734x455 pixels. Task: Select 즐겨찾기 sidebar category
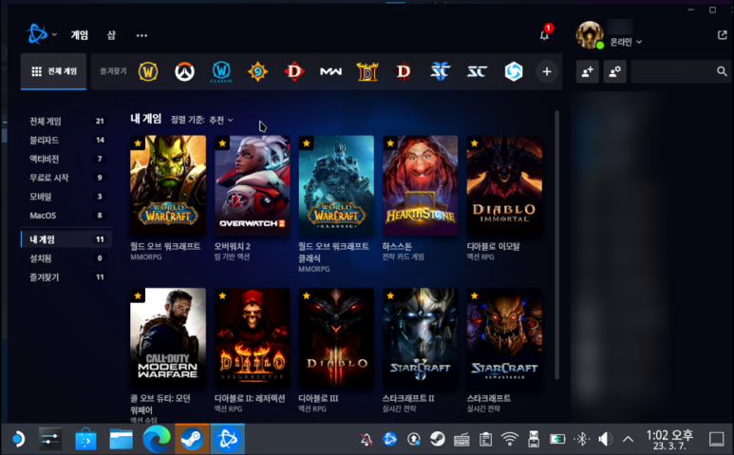pyautogui.click(x=66, y=277)
